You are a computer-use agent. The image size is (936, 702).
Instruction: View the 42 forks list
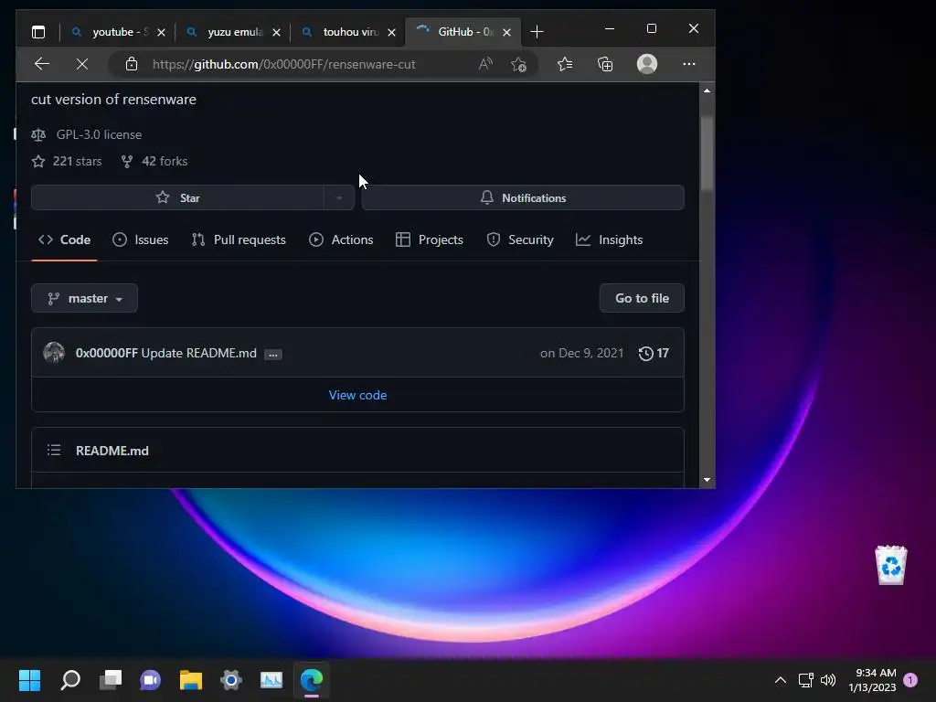165,161
